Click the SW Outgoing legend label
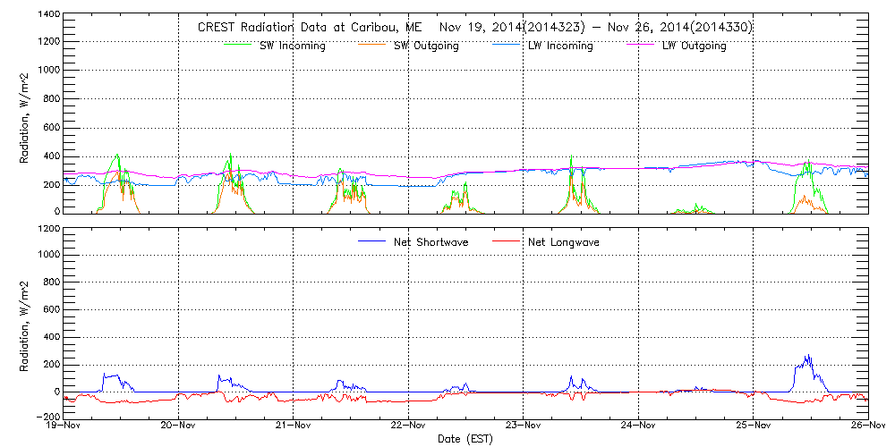895x447 pixels. (x=426, y=46)
